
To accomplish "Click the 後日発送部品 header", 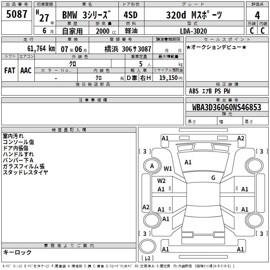I will coord(92,84).
